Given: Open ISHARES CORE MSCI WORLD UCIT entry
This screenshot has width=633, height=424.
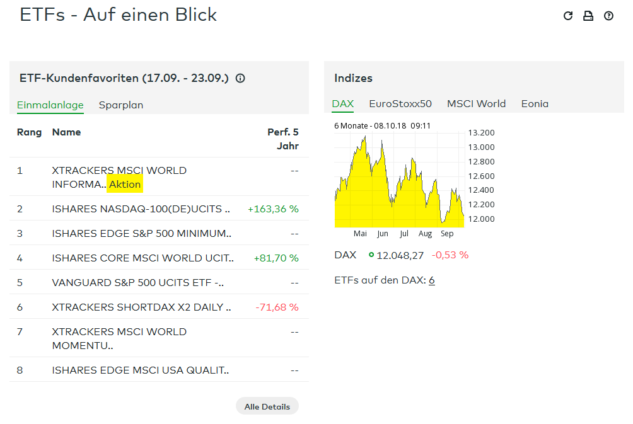Looking at the screenshot, I should 143,258.
